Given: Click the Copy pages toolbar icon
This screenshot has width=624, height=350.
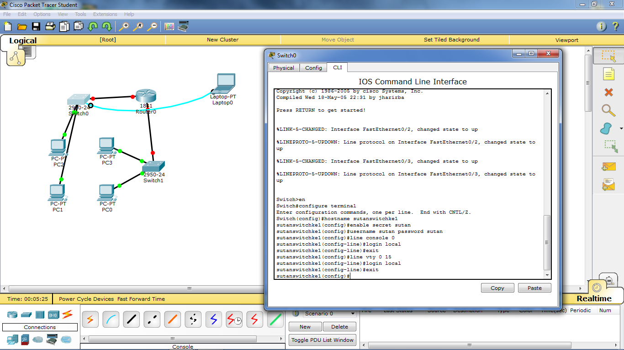Looking at the screenshot, I should 64,26.
